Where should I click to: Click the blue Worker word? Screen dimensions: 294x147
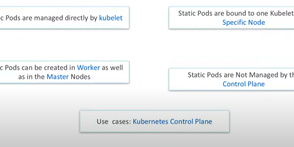coord(88,68)
